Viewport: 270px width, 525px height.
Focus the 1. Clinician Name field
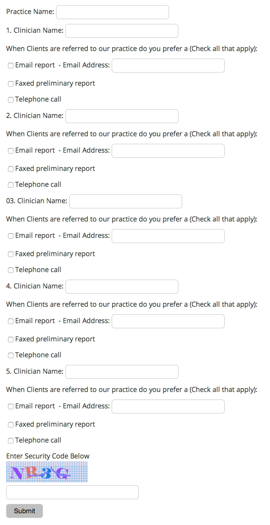(x=122, y=31)
